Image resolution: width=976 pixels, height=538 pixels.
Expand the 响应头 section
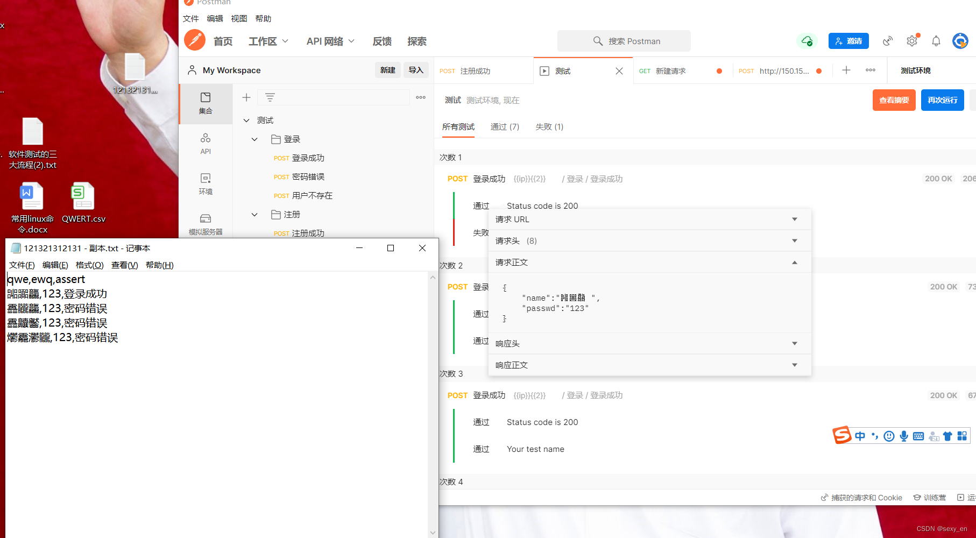coord(649,344)
